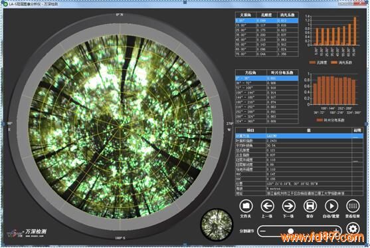
Task: Select the 叶片分布系数 table column header
Action: pos(282,72)
